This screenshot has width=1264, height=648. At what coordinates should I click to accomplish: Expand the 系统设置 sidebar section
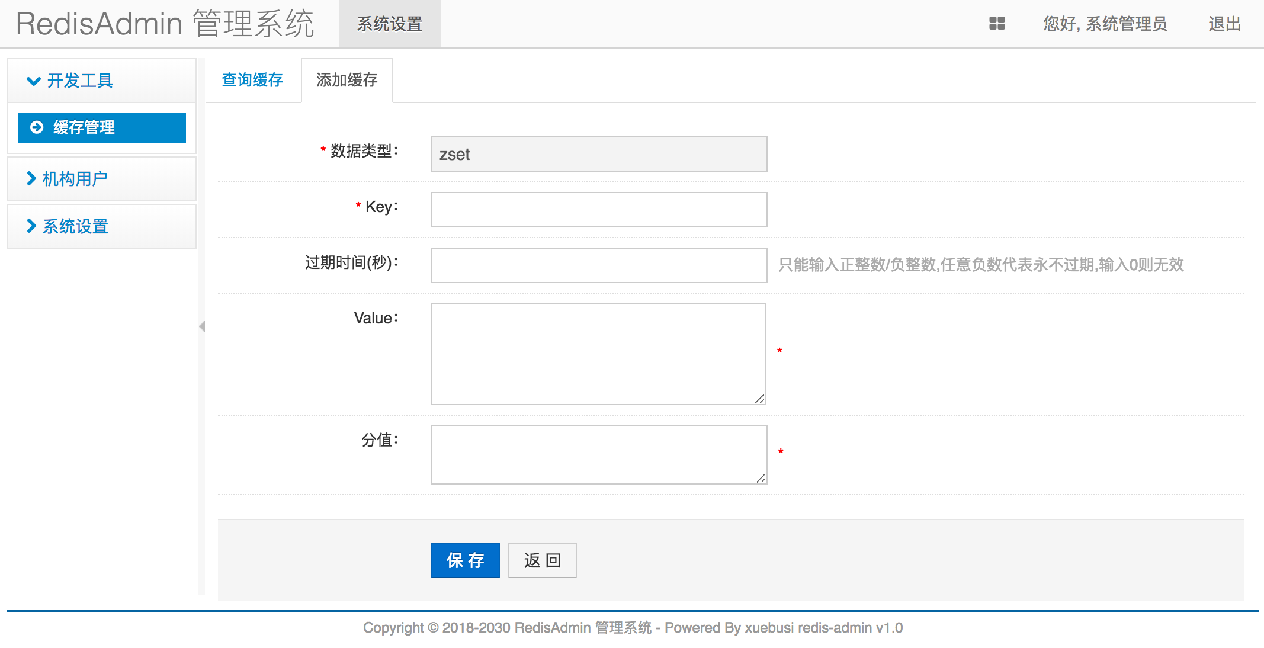pyautogui.click(x=75, y=226)
